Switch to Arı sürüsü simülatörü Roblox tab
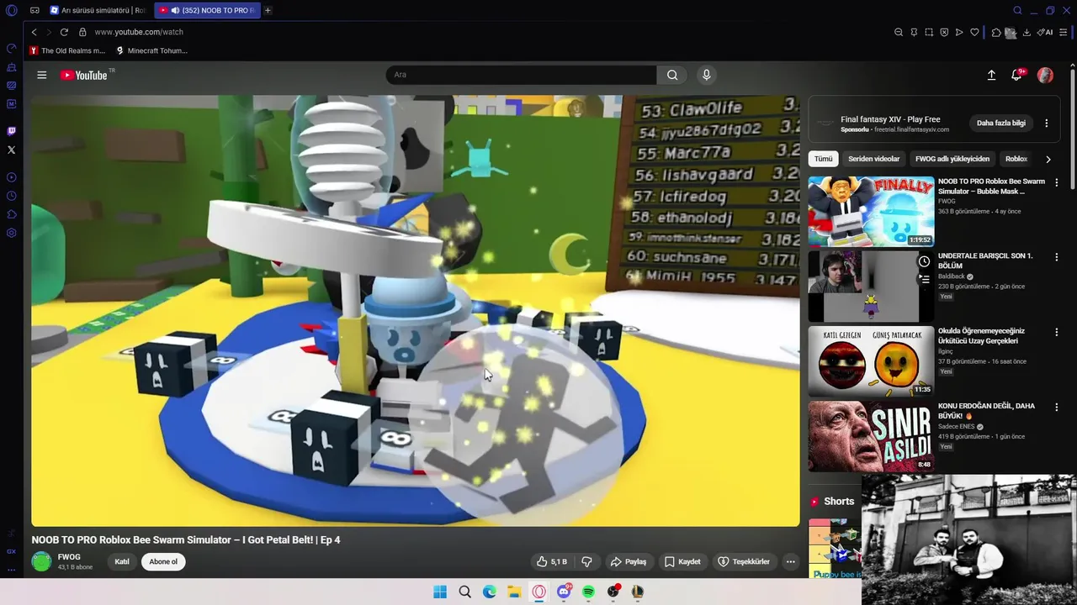 98,11
